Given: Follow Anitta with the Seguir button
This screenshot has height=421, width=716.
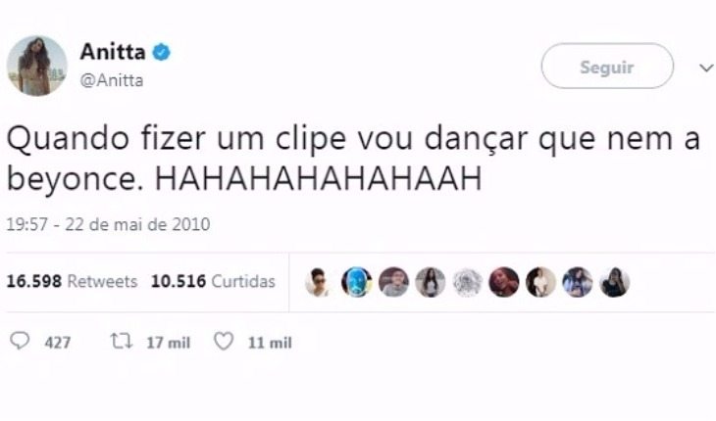Looking at the screenshot, I should pyautogui.click(x=607, y=66).
